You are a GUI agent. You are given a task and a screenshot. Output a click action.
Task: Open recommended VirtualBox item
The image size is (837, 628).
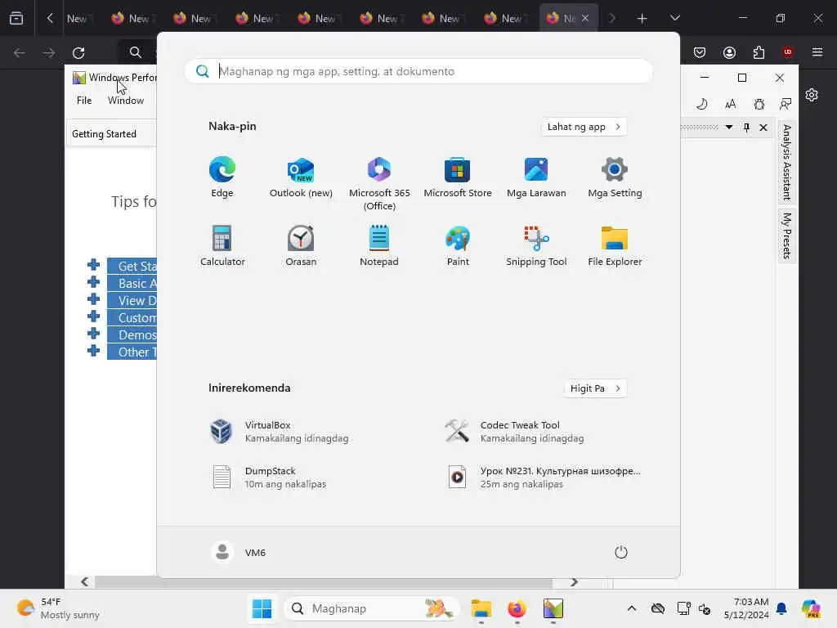click(301, 432)
